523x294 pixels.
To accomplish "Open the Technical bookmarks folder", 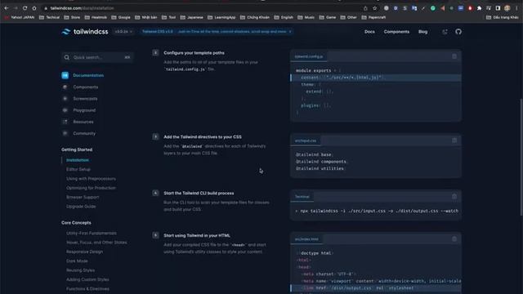I will (49, 17).
